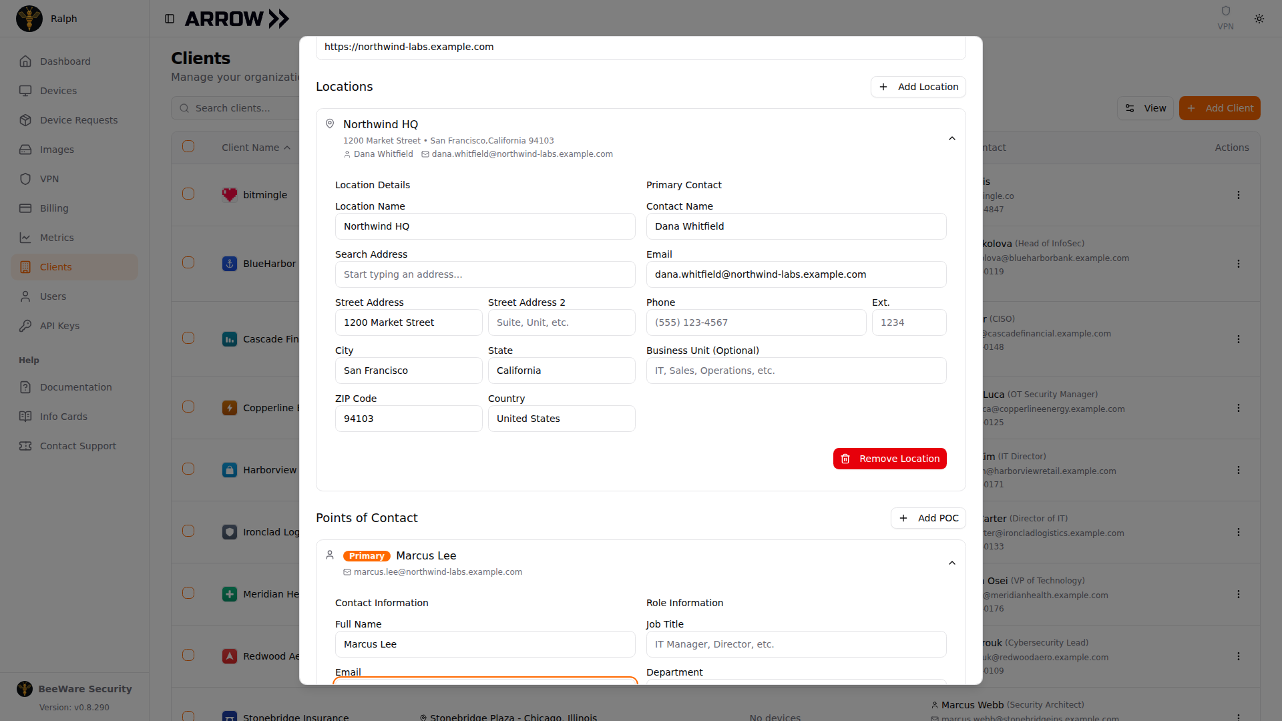Check the Copperline row checkbox
The height and width of the screenshot is (721, 1282).
tap(188, 407)
